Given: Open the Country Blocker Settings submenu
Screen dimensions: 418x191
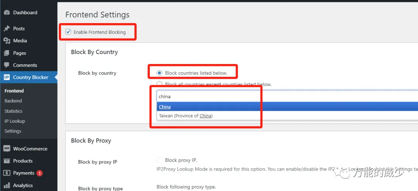Looking at the screenshot, I should (x=13, y=131).
